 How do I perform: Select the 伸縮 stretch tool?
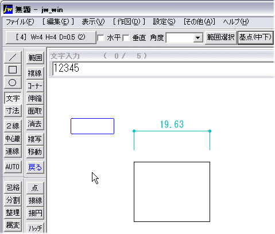(35, 98)
